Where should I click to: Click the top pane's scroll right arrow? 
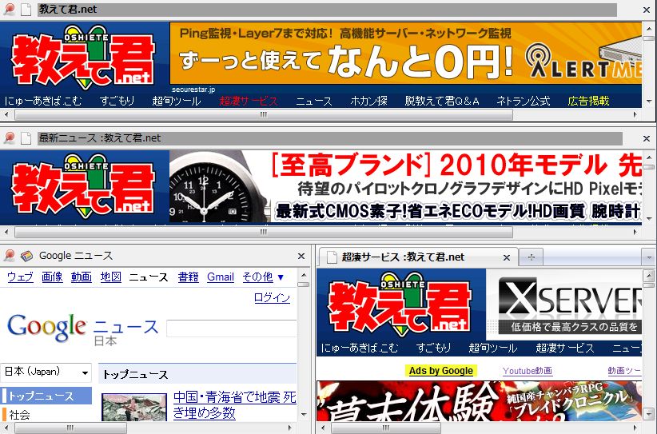tap(635, 114)
